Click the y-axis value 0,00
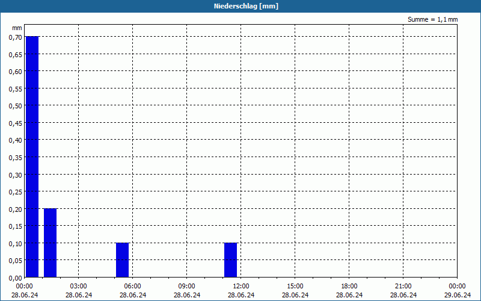This screenshot has height=301, width=481. pyautogui.click(x=16, y=278)
